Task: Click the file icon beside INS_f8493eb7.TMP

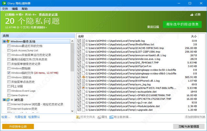Action: 83,63
